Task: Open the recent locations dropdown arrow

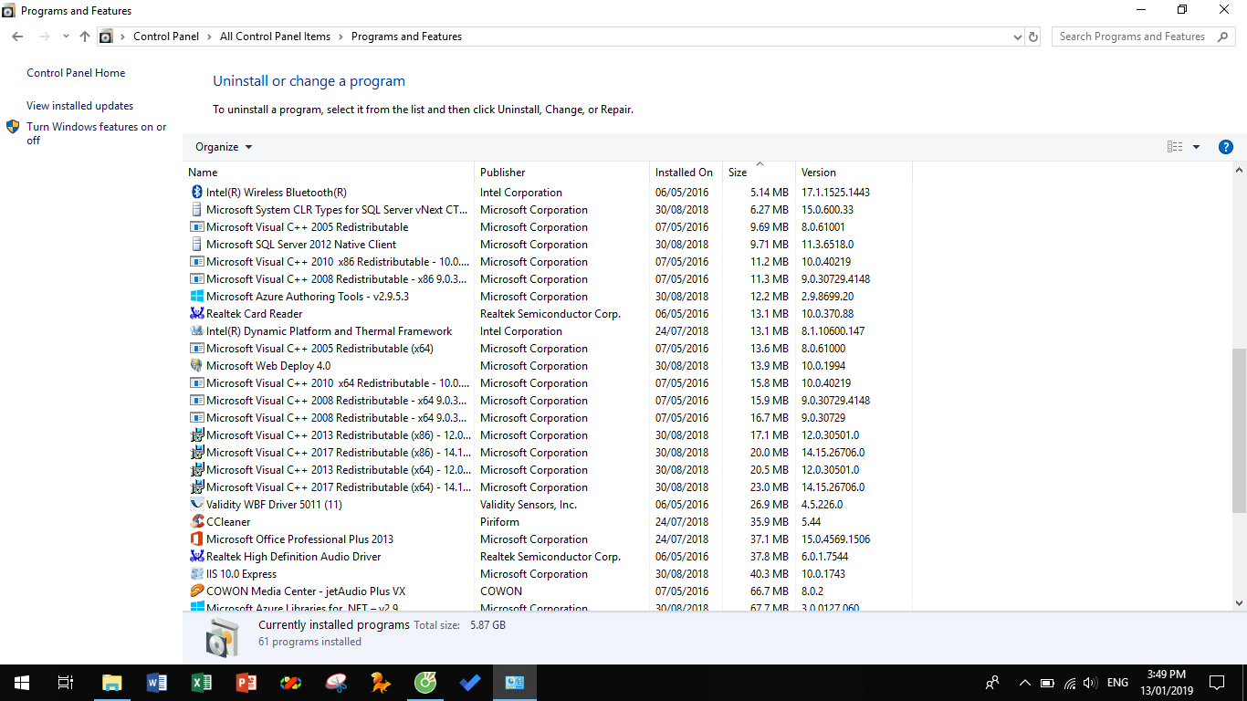Action: tap(66, 37)
